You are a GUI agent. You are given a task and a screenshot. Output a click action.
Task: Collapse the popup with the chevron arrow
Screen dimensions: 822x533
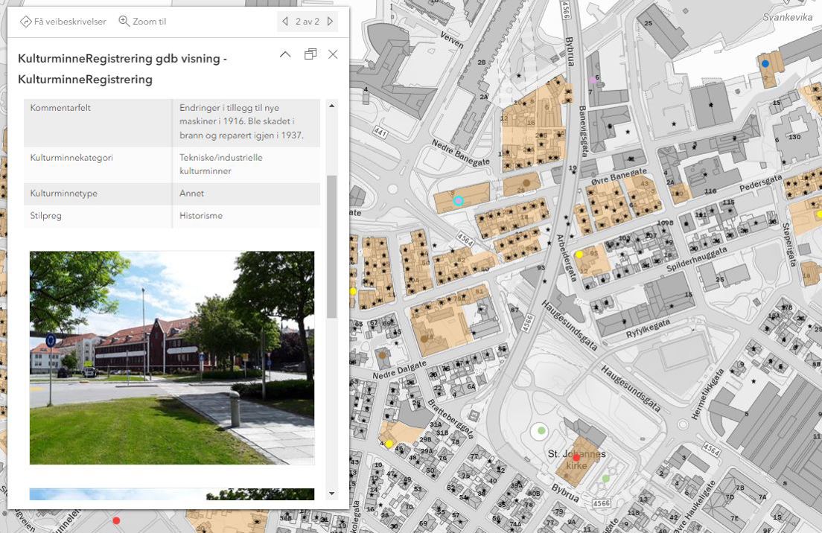pos(284,54)
